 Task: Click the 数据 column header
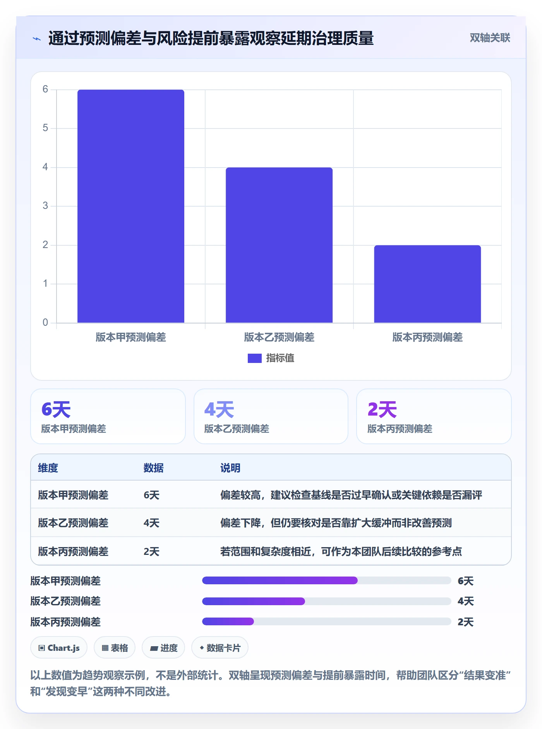[154, 468]
